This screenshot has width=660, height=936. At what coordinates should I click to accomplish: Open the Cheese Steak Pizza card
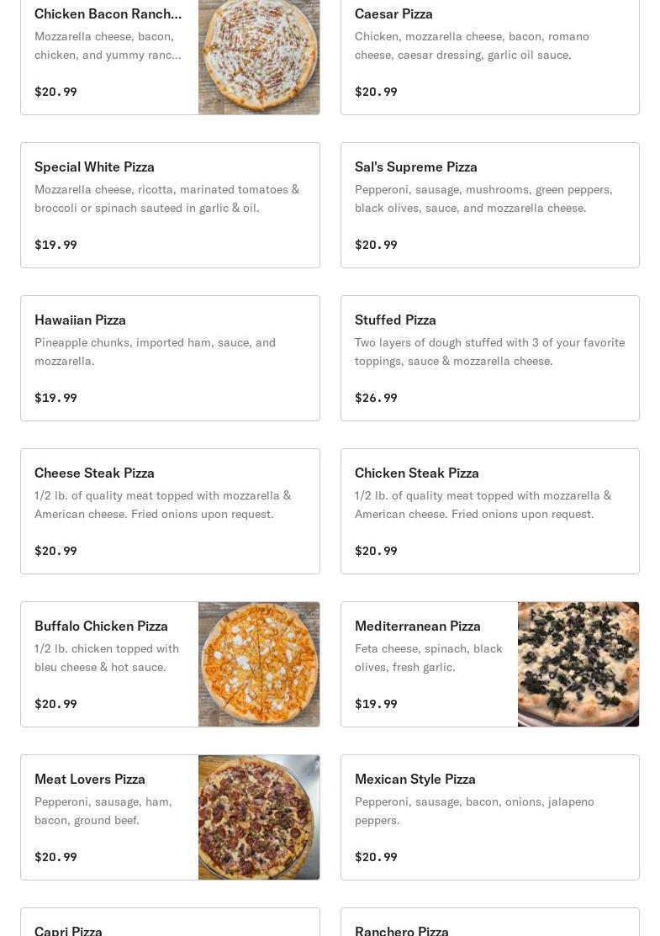tap(170, 511)
